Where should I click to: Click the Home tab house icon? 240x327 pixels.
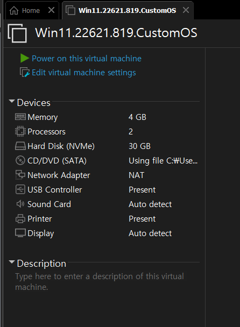point(14,10)
